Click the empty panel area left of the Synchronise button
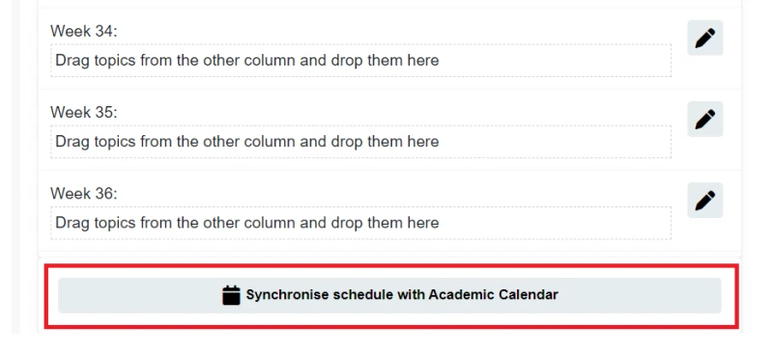Screen dimensions: 773x354 [x=52, y=295]
